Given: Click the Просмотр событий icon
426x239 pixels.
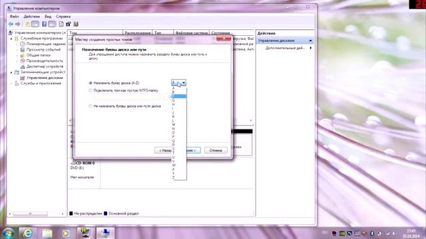Looking at the screenshot, I should 23,50.
